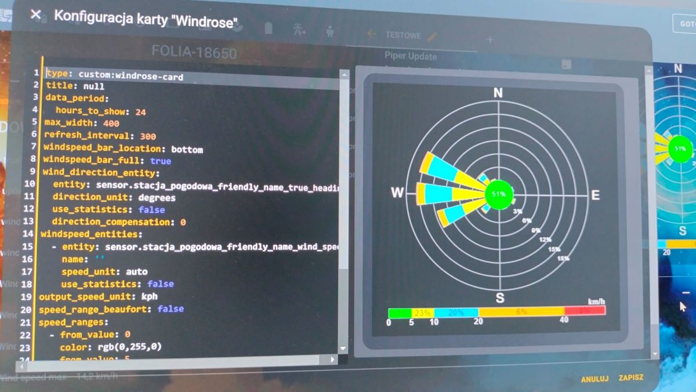
Task: Click line 1 'type: custom:windrose-card'
Action: (114, 75)
